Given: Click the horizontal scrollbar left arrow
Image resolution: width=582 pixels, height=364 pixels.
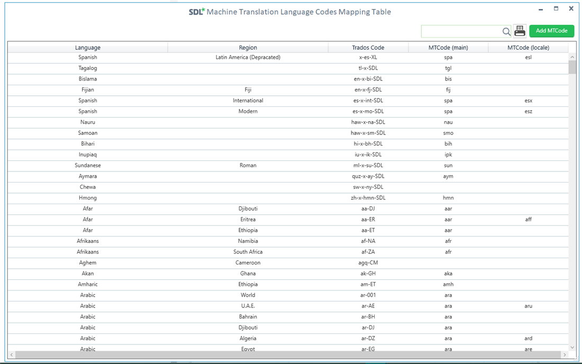Looking at the screenshot, I should [x=12, y=354].
